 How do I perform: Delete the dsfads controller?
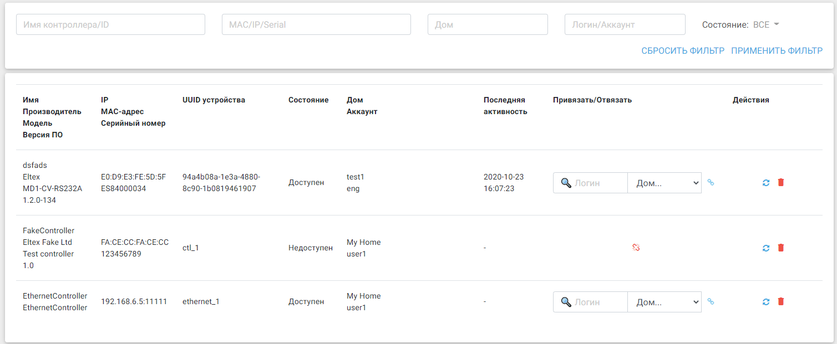click(x=781, y=182)
